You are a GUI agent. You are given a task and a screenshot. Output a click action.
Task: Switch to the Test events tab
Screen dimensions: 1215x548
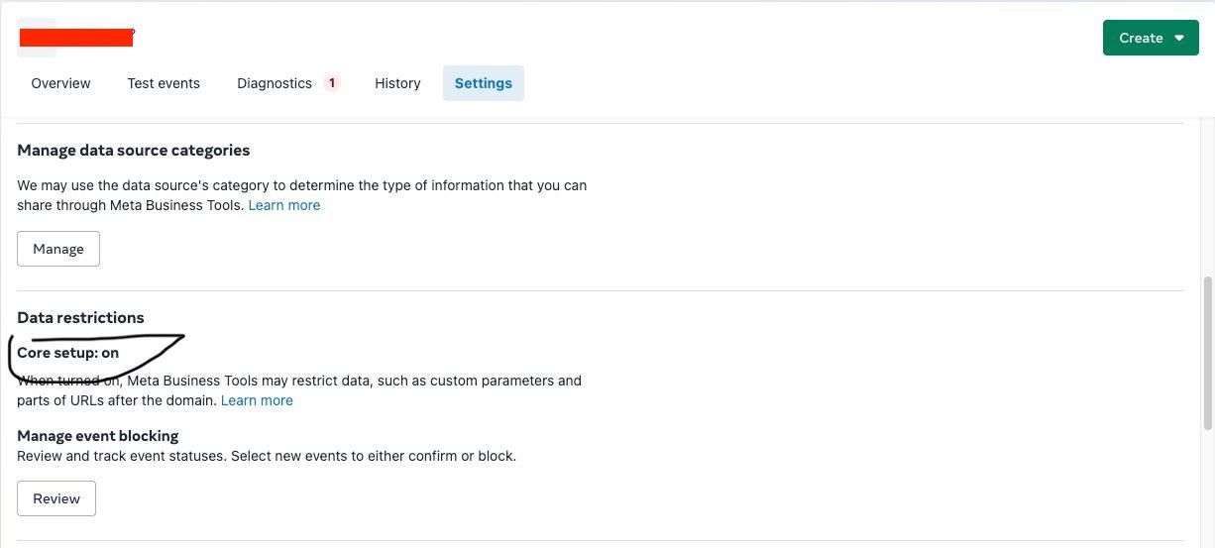tap(164, 83)
